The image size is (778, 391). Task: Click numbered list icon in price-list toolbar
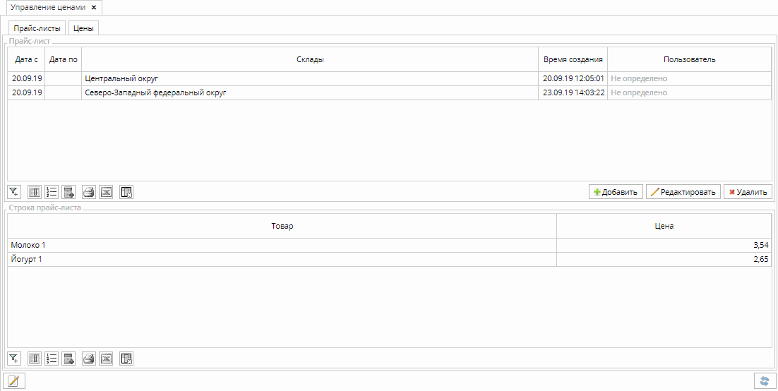click(x=52, y=192)
